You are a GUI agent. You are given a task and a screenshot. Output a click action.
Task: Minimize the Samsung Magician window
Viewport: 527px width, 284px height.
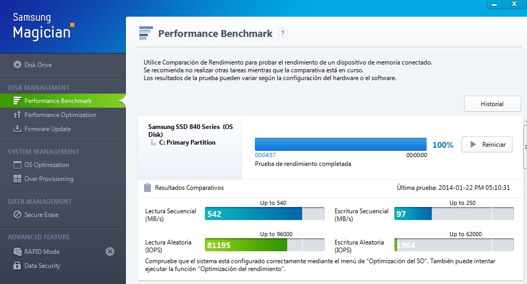click(x=494, y=4)
